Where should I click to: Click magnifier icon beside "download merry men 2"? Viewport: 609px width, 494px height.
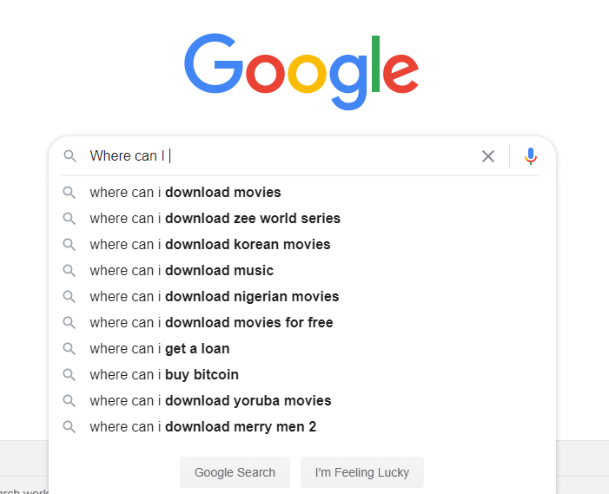point(70,427)
